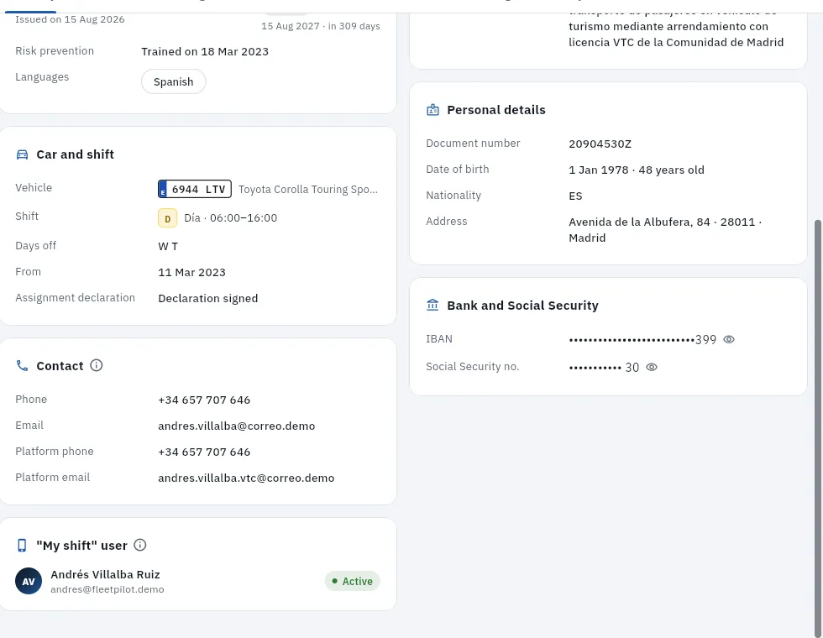
Task: Click phone number next to Phone label
Action: point(204,400)
